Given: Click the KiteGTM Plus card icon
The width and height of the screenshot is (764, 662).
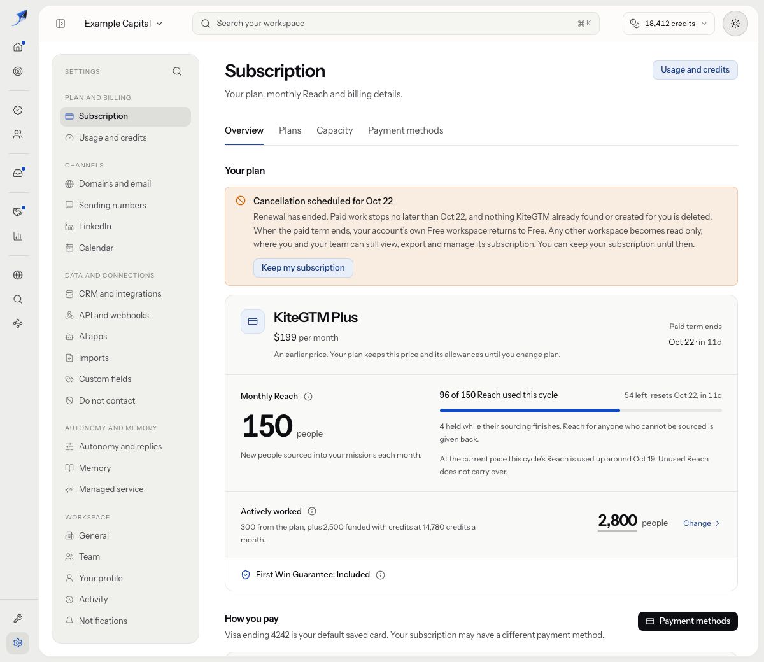Looking at the screenshot, I should pos(253,321).
